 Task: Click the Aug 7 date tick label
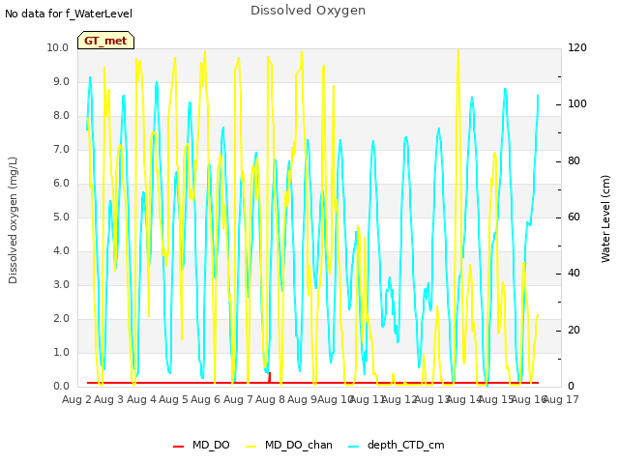click(238, 399)
